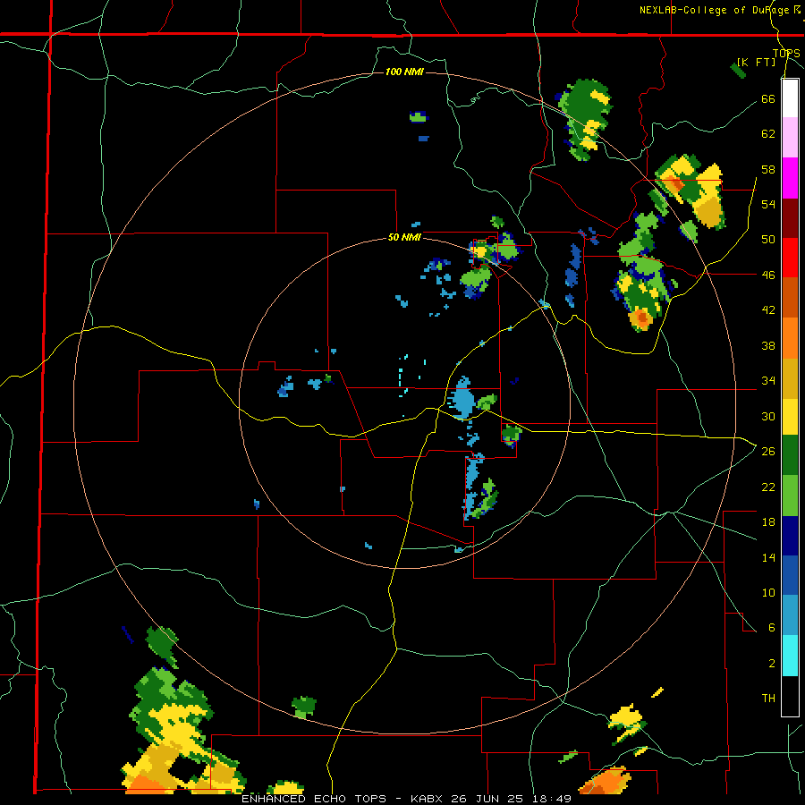Choose the light green legend swatch
The height and width of the screenshot is (805, 805).
coord(790,496)
